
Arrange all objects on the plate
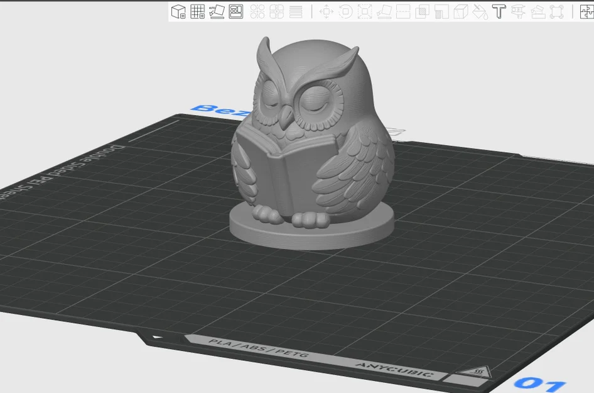[236, 11]
